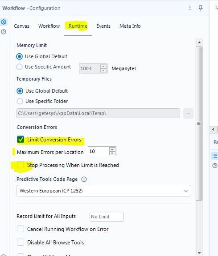Image resolution: width=218 pixels, height=256 pixels.
Task: Open the Meta Info tab
Action: tap(130, 26)
